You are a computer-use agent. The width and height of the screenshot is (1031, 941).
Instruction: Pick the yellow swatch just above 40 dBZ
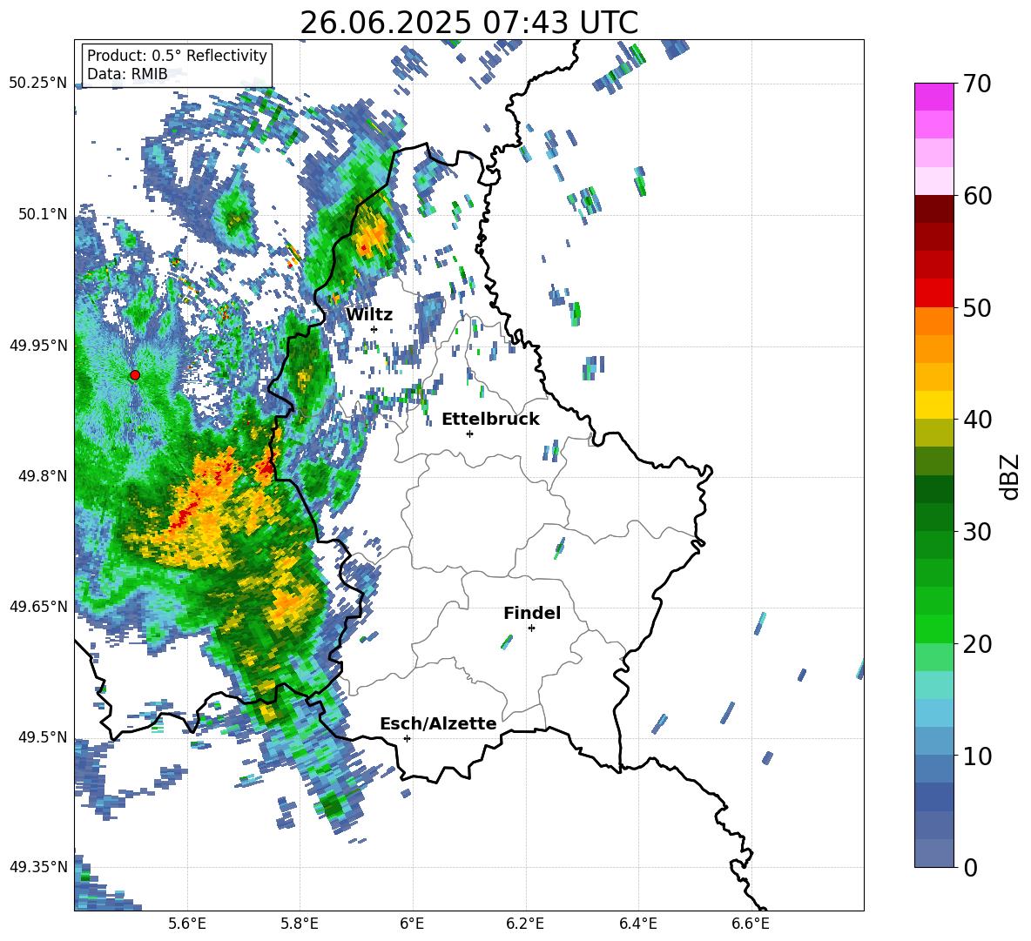point(933,406)
